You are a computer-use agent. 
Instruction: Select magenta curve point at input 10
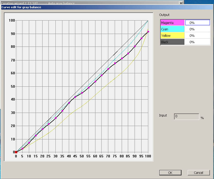[x=29, y=143]
